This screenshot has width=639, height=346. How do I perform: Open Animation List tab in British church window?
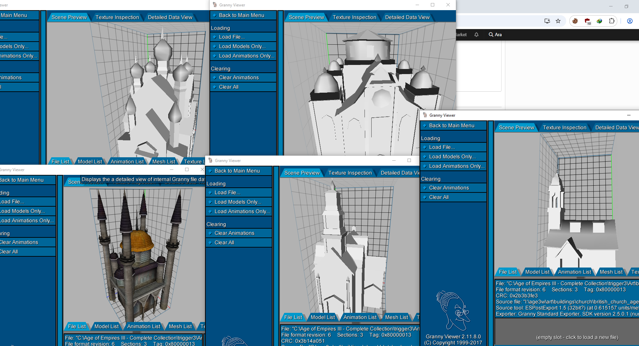click(x=575, y=272)
